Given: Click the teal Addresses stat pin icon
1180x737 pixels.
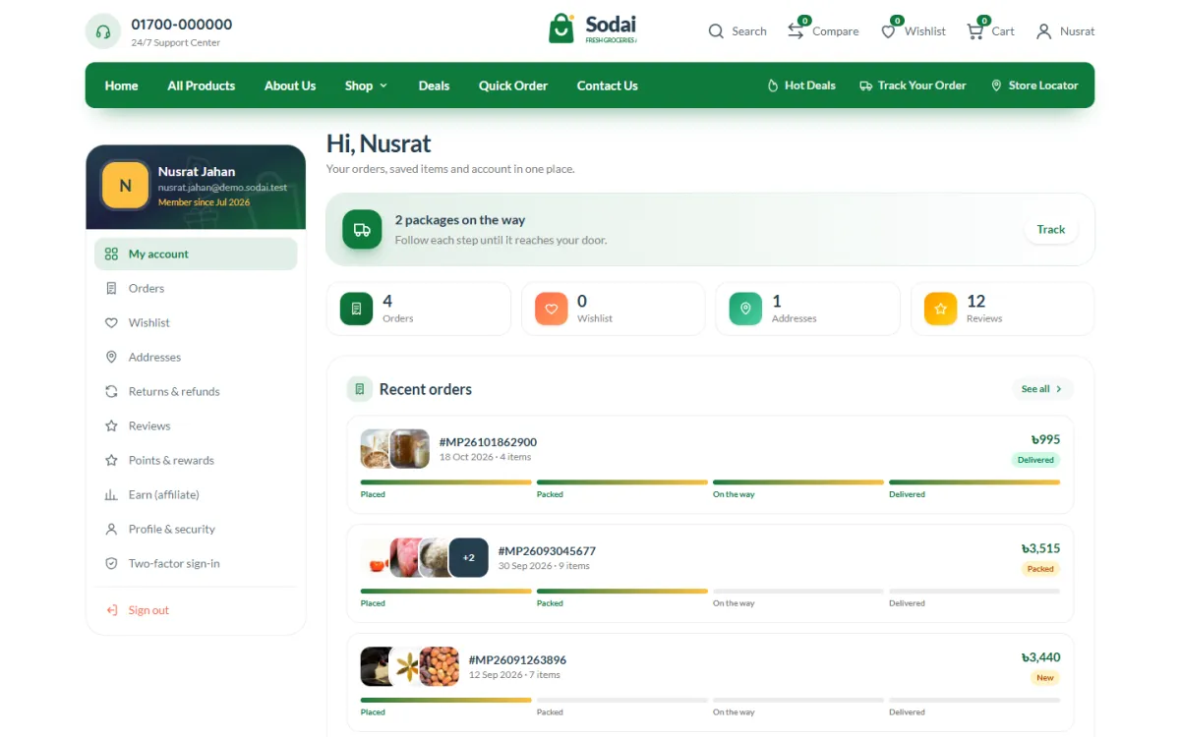Looking at the screenshot, I should (x=745, y=309).
